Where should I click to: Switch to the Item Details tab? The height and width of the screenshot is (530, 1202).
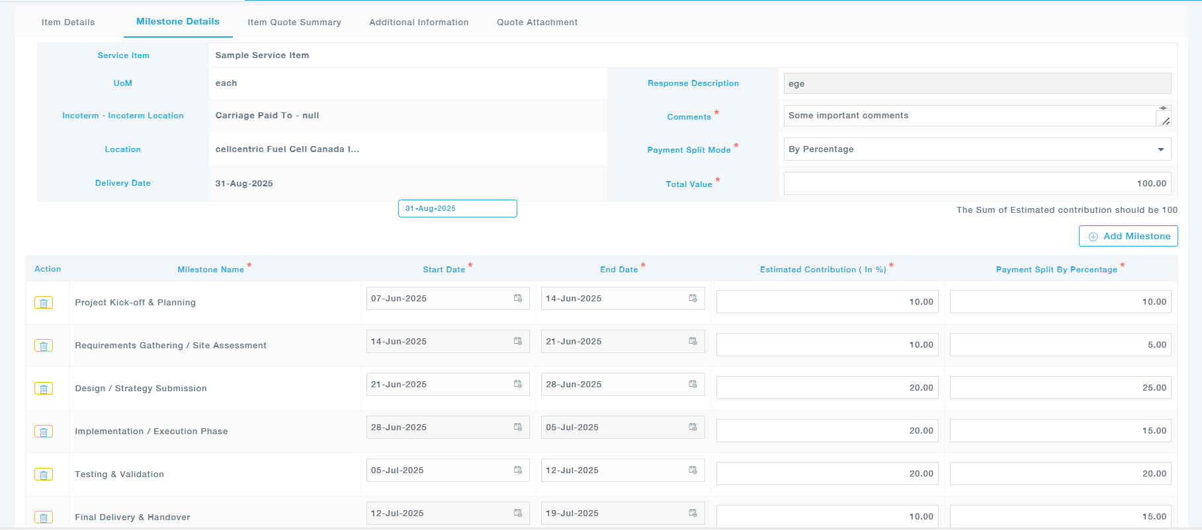(x=68, y=22)
